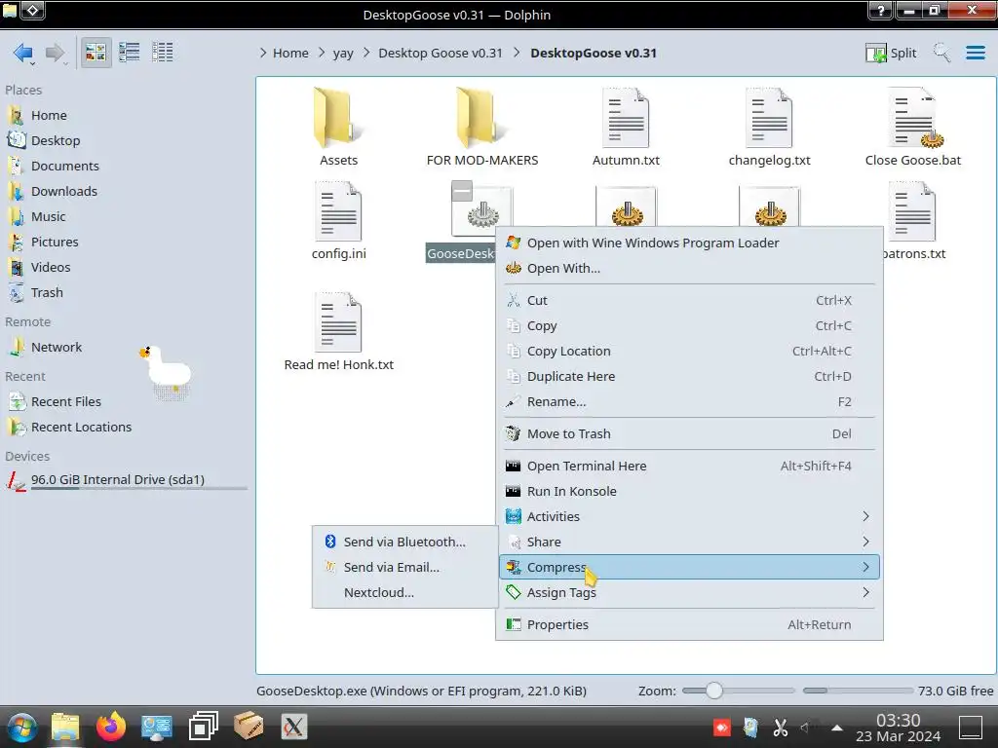Select the config.ini file icon

coord(338,211)
